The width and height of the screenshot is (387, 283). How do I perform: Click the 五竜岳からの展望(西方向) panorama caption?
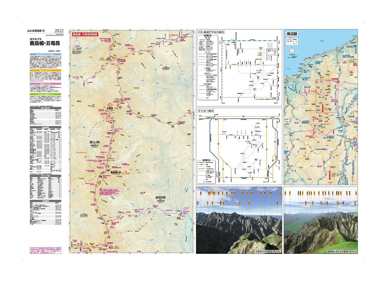268,251
